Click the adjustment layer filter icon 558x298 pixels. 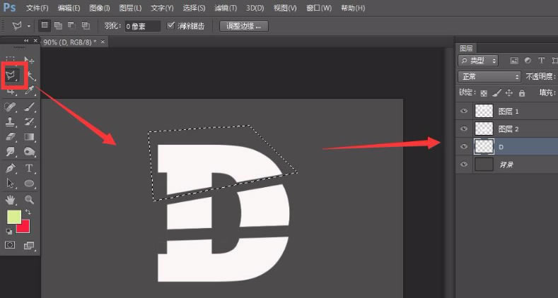528,61
